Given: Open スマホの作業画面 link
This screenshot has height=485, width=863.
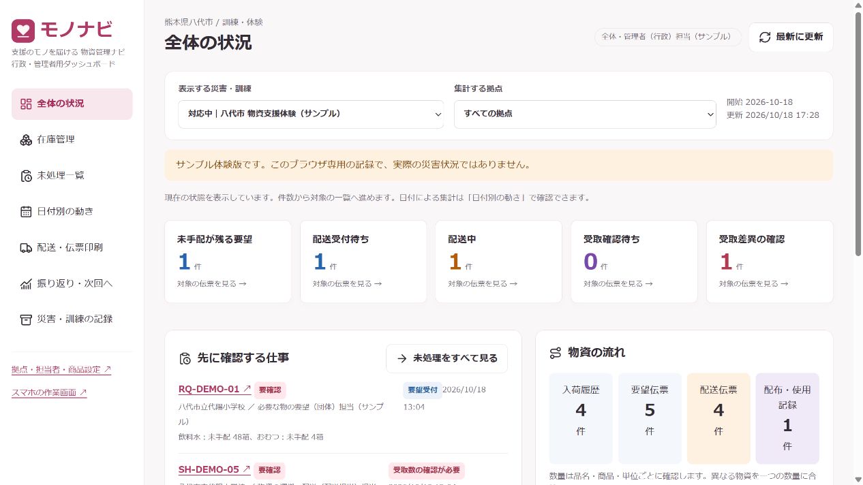Looking at the screenshot, I should [x=49, y=392].
